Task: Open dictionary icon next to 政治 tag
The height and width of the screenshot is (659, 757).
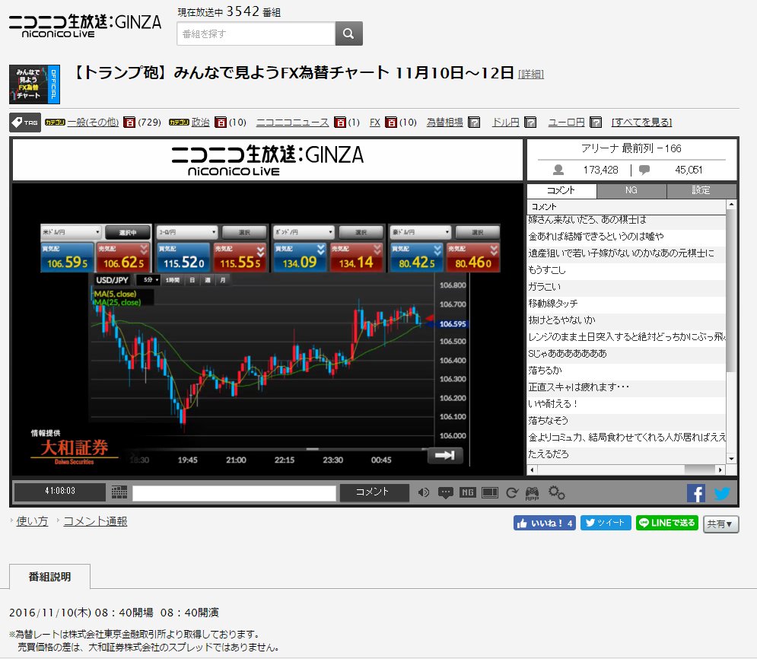Action: tap(220, 123)
